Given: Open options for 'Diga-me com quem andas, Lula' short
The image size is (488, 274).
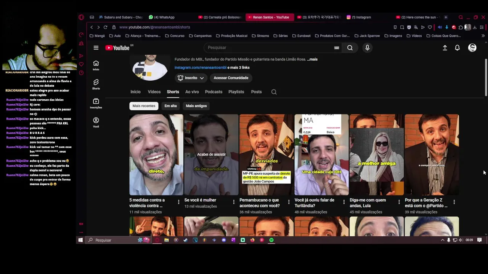Looking at the screenshot, I should pyautogui.click(x=399, y=202).
